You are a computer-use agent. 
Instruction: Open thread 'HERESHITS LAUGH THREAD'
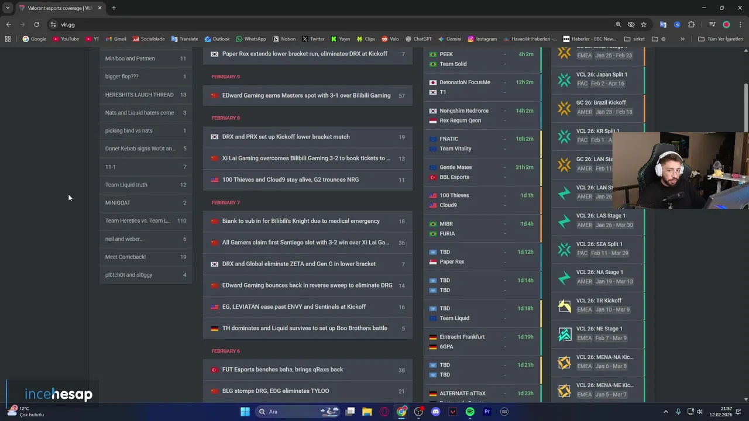tap(146, 95)
